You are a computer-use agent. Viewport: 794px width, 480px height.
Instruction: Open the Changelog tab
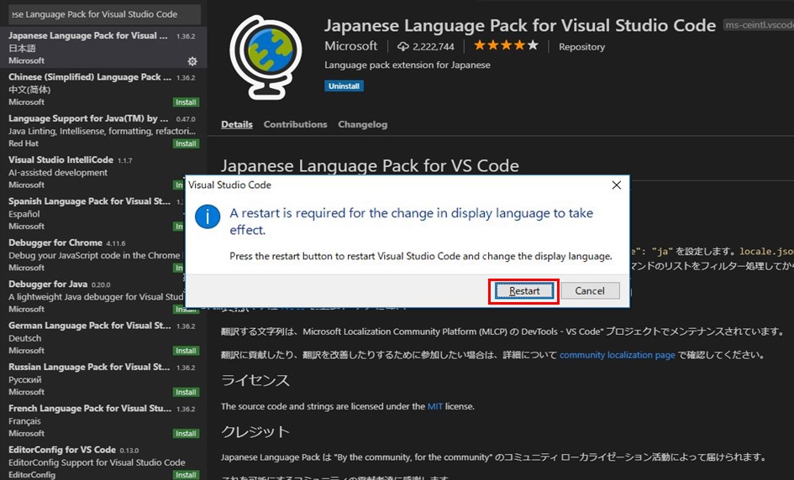[362, 124]
